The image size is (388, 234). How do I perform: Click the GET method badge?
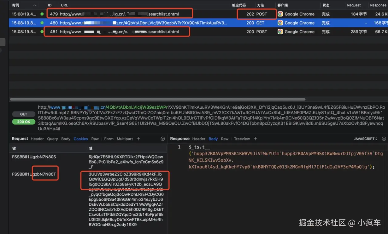tap(24, 114)
